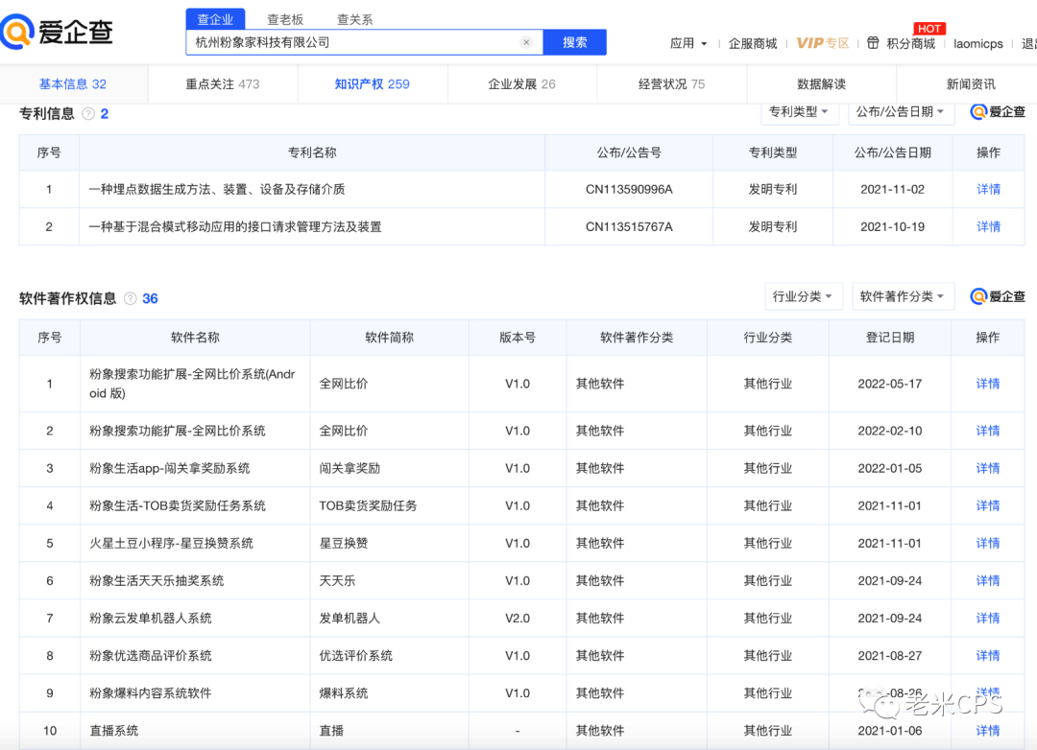Open the 知识产权 259 tab
Image resolution: width=1037 pixels, height=750 pixels.
pyautogui.click(x=373, y=84)
